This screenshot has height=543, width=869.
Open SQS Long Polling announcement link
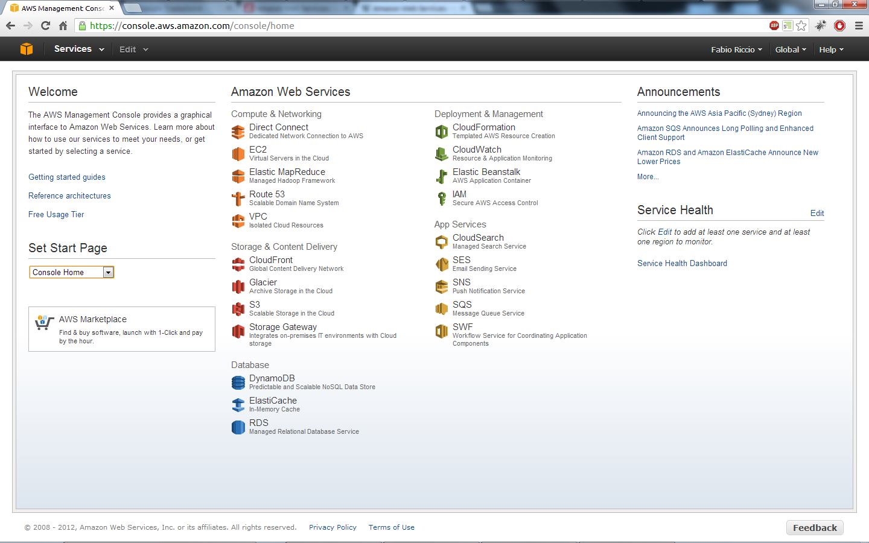(x=725, y=133)
